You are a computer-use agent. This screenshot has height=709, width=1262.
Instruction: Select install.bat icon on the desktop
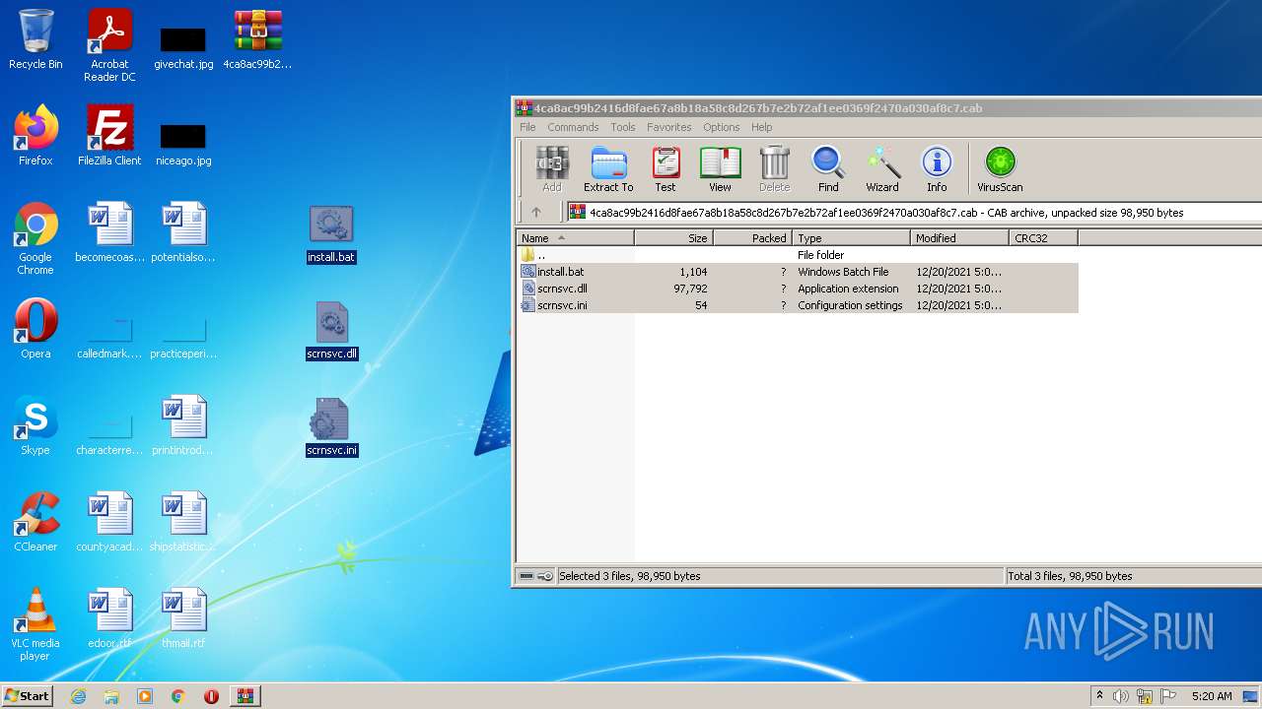(331, 234)
